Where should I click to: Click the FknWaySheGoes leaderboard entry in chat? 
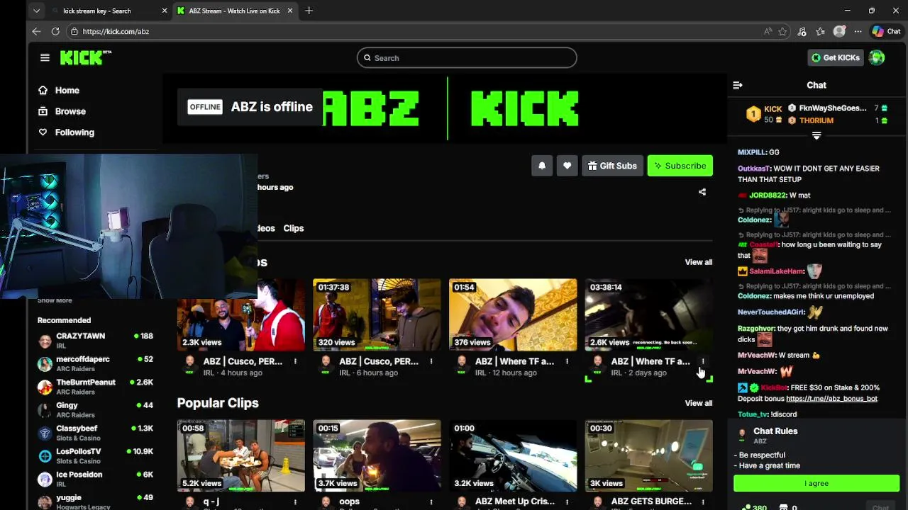(x=837, y=108)
